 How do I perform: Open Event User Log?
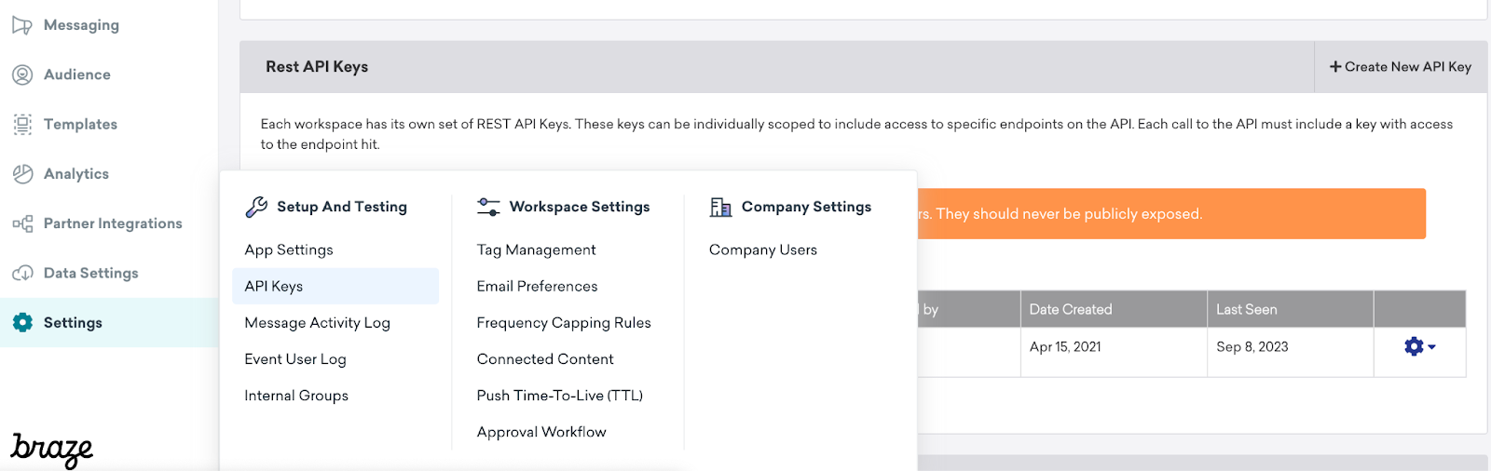point(295,359)
